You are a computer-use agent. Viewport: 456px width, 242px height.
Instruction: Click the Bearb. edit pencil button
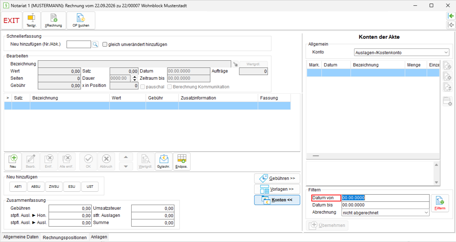coord(31,162)
